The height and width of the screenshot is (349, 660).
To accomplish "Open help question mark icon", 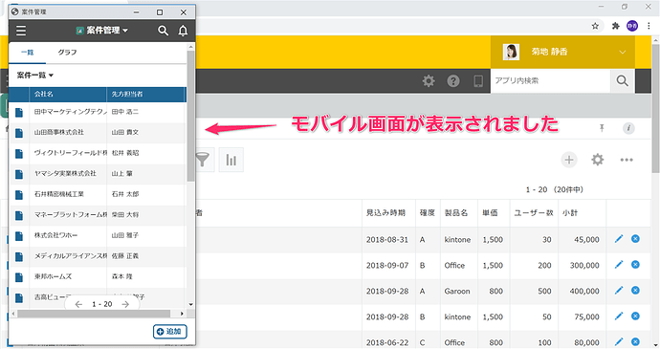I will point(453,81).
